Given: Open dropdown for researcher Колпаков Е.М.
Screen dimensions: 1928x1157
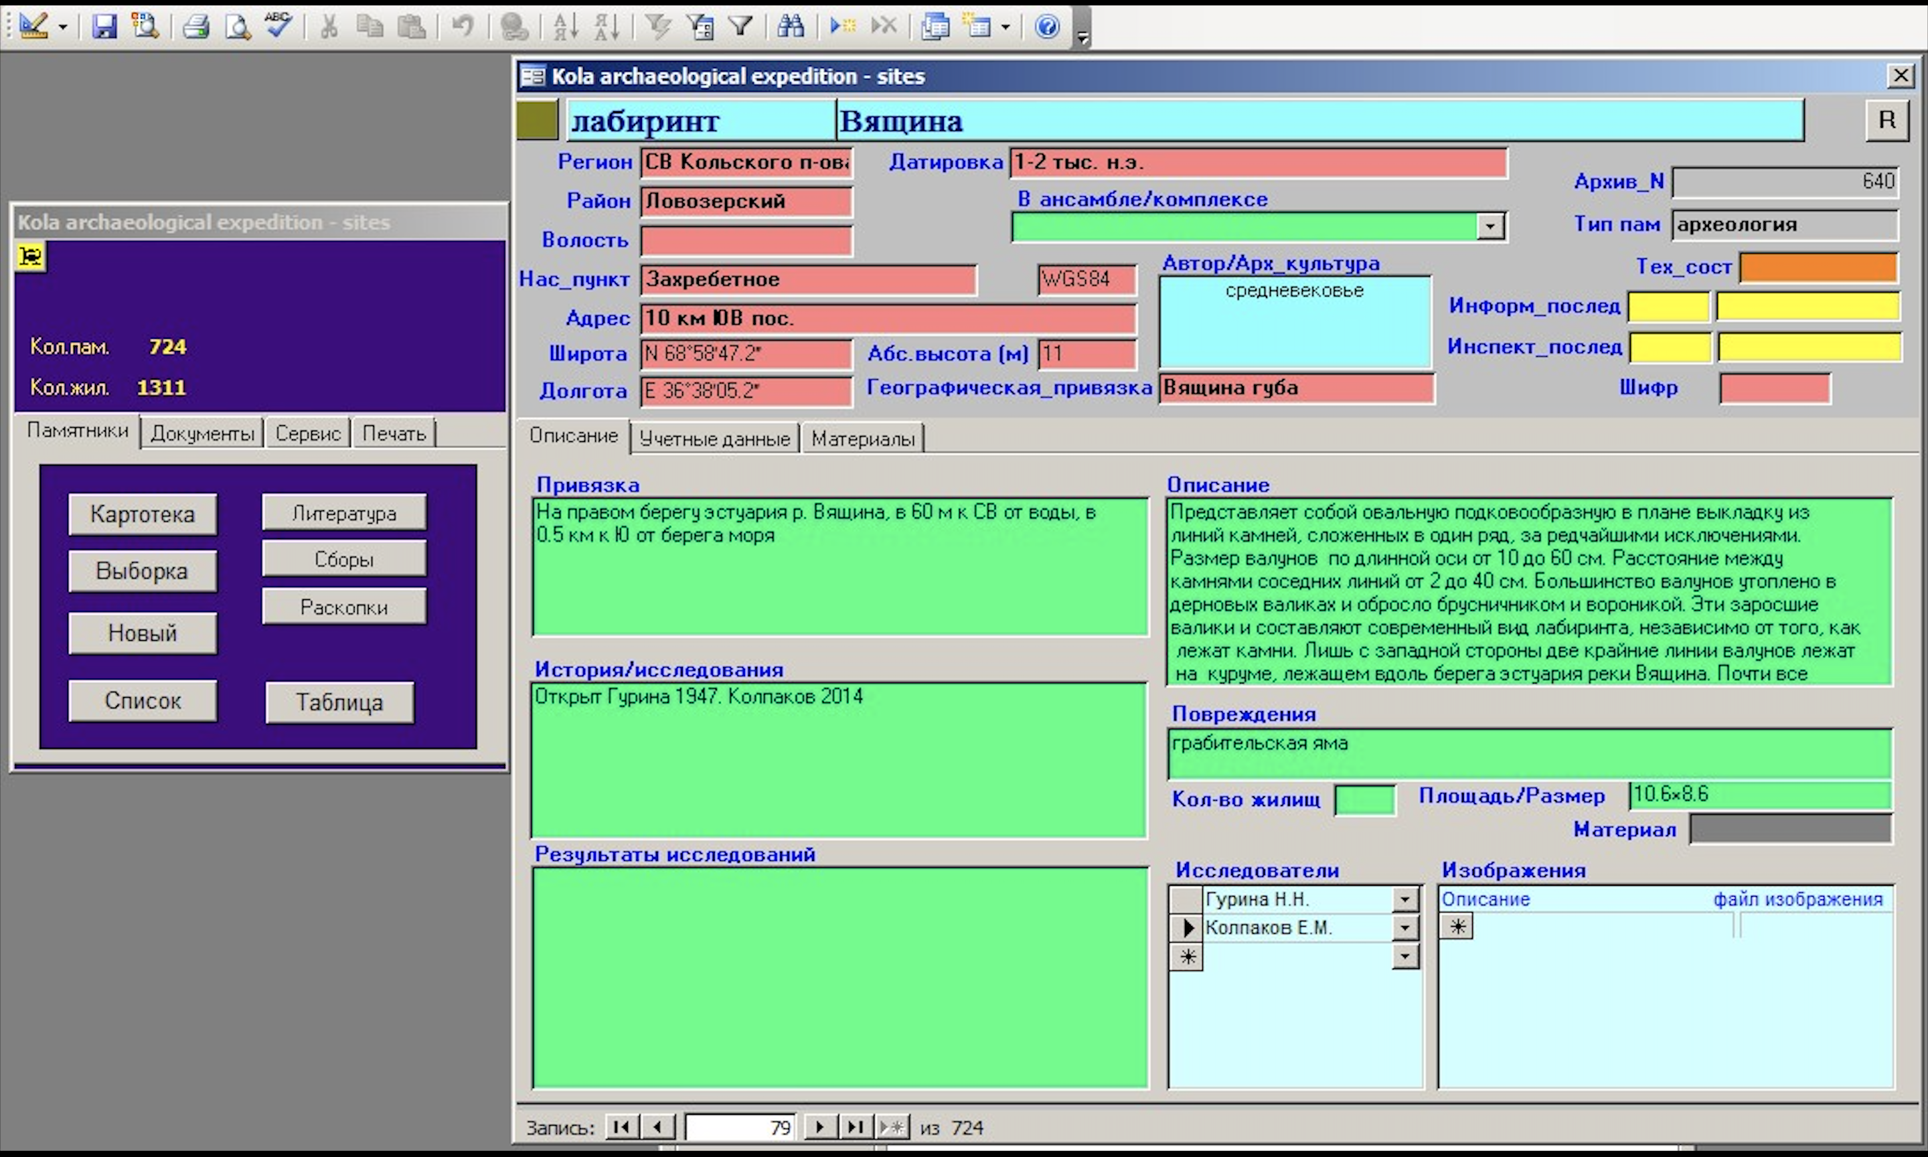Looking at the screenshot, I should coord(1404,928).
